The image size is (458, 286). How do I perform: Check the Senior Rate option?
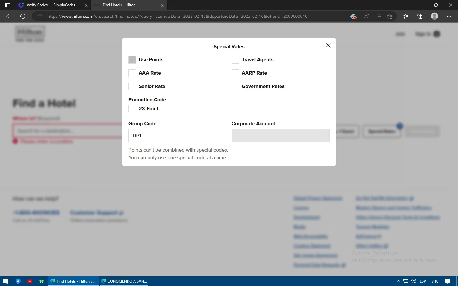coord(132,86)
